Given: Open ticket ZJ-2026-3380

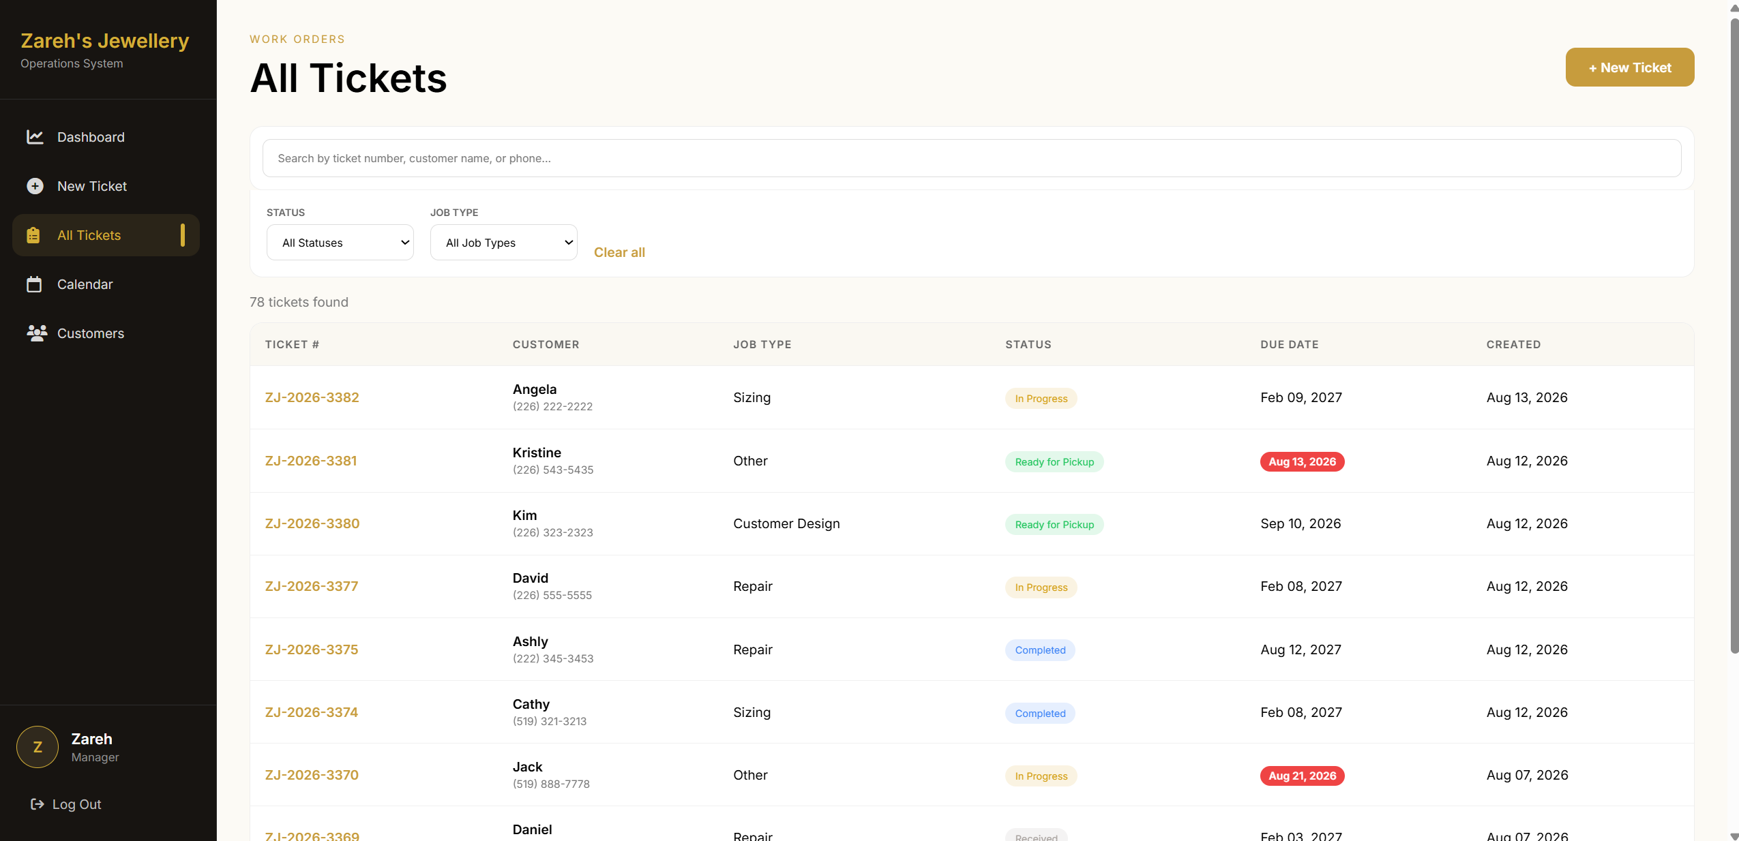Looking at the screenshot, I should tap(312, 523).
